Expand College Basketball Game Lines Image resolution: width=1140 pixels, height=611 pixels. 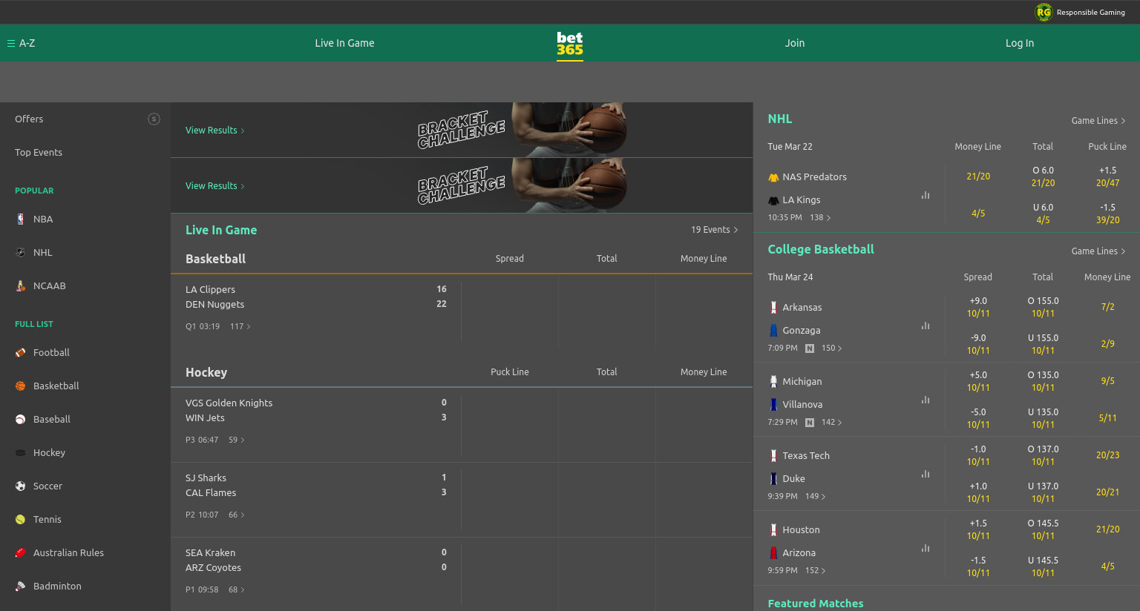[x=1098, y=251]
